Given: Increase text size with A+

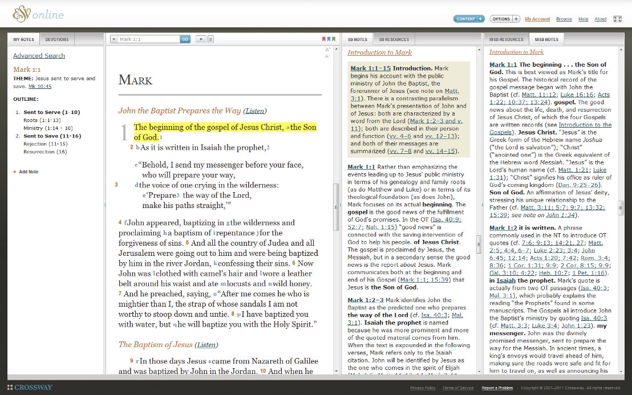Looking at the screenshot, I should (x=327, y=50).
